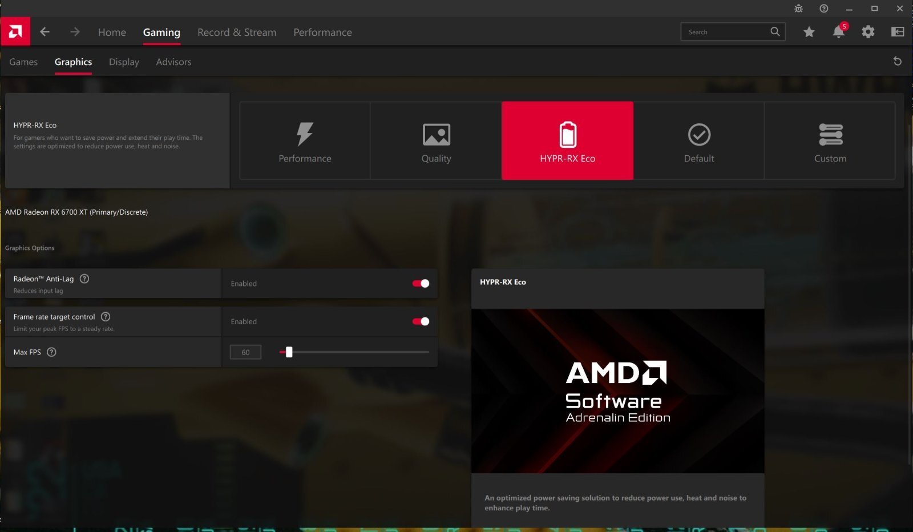Viewport: 913px width, 532px height.
Task: Switch to the Graphics sub-tab
Action: (73, 62)
